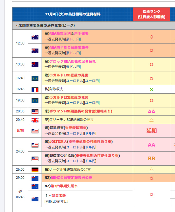Open ブロックRBA総裁の記者会見 link
The height and width of the screenshot is (212, 175).
[72, 61]
